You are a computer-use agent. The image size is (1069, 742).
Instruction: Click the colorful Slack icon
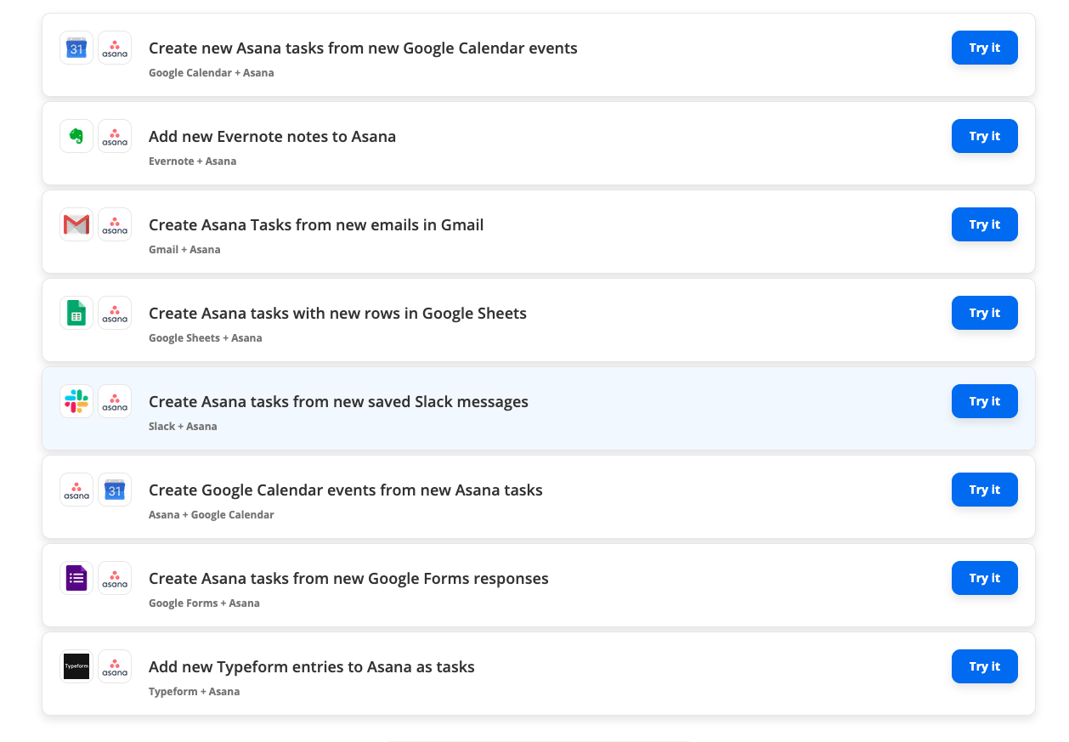76,401
